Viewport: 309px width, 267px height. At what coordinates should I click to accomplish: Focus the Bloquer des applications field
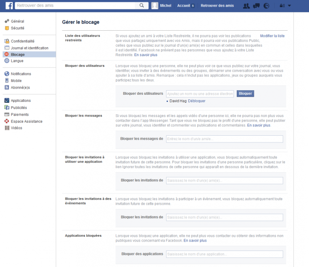(224, 254)
